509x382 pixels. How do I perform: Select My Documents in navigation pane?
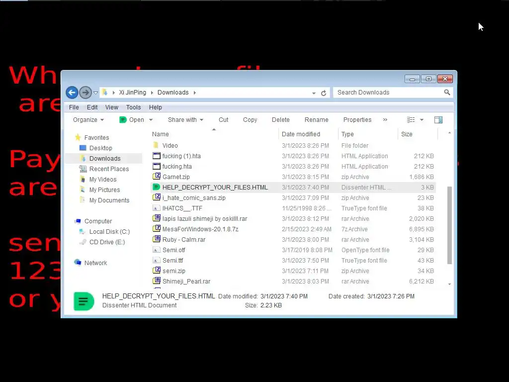[x=109, y=200]
